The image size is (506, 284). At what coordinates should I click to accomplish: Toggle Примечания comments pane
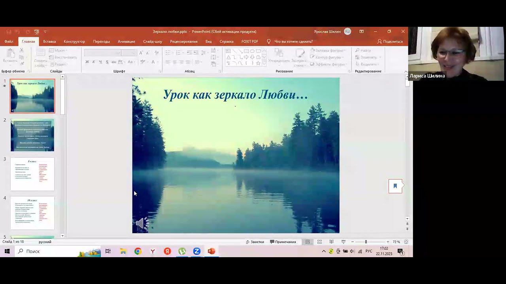click(x=283, y=242)
